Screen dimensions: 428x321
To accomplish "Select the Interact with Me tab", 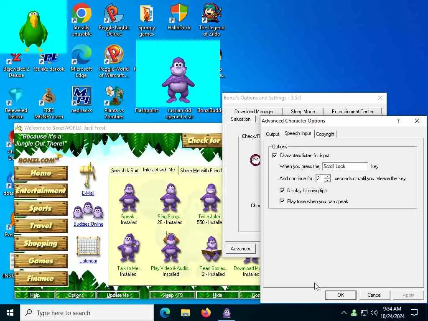I will pos(159,170).
